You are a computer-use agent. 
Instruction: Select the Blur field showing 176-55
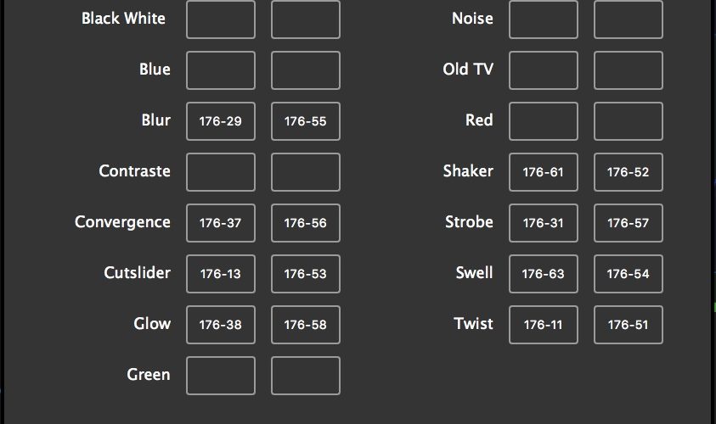click(x=306, y=121)
